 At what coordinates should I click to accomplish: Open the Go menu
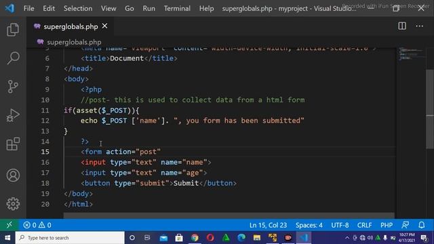(130, 8)
